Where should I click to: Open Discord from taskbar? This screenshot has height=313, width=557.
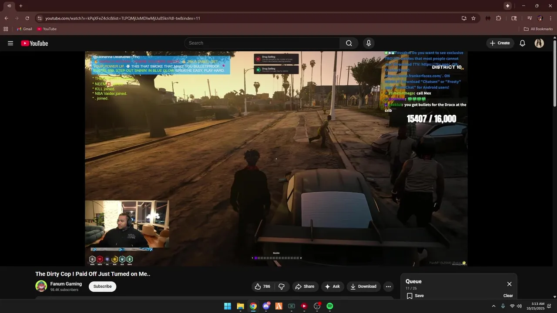click(266, 306)
